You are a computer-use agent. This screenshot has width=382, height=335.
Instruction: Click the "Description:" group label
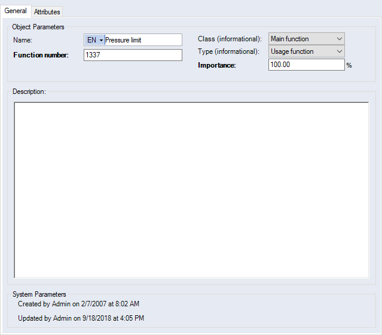(29, 92)
